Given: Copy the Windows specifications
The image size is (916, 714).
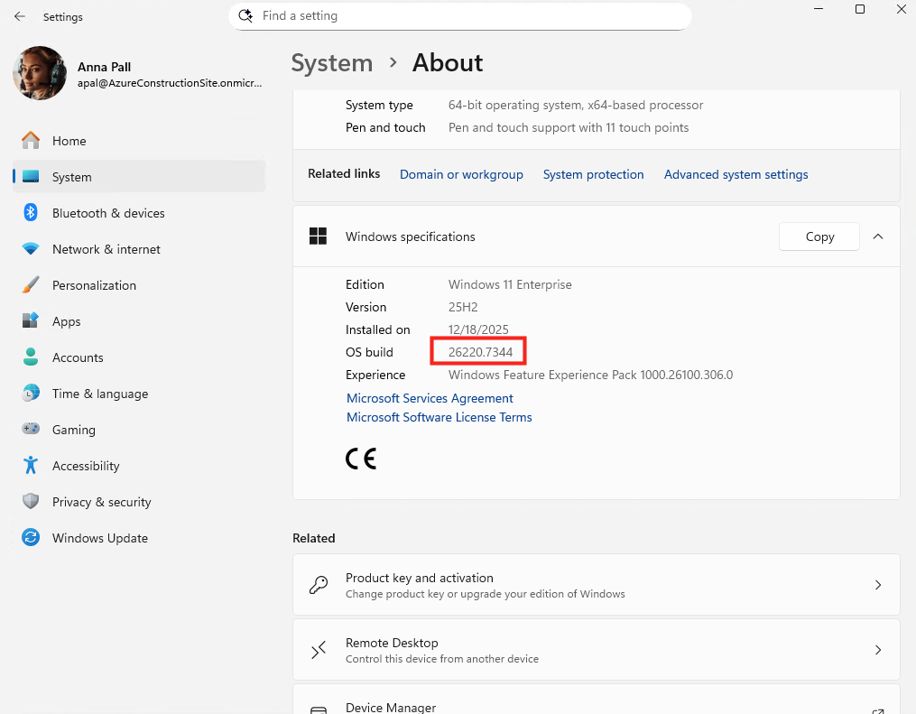Looking at the screenshot, I should point(819,236).
